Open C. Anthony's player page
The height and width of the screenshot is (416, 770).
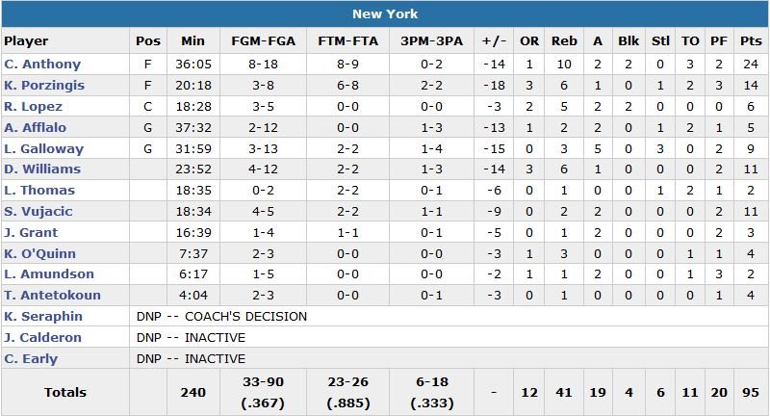[38, 65]
